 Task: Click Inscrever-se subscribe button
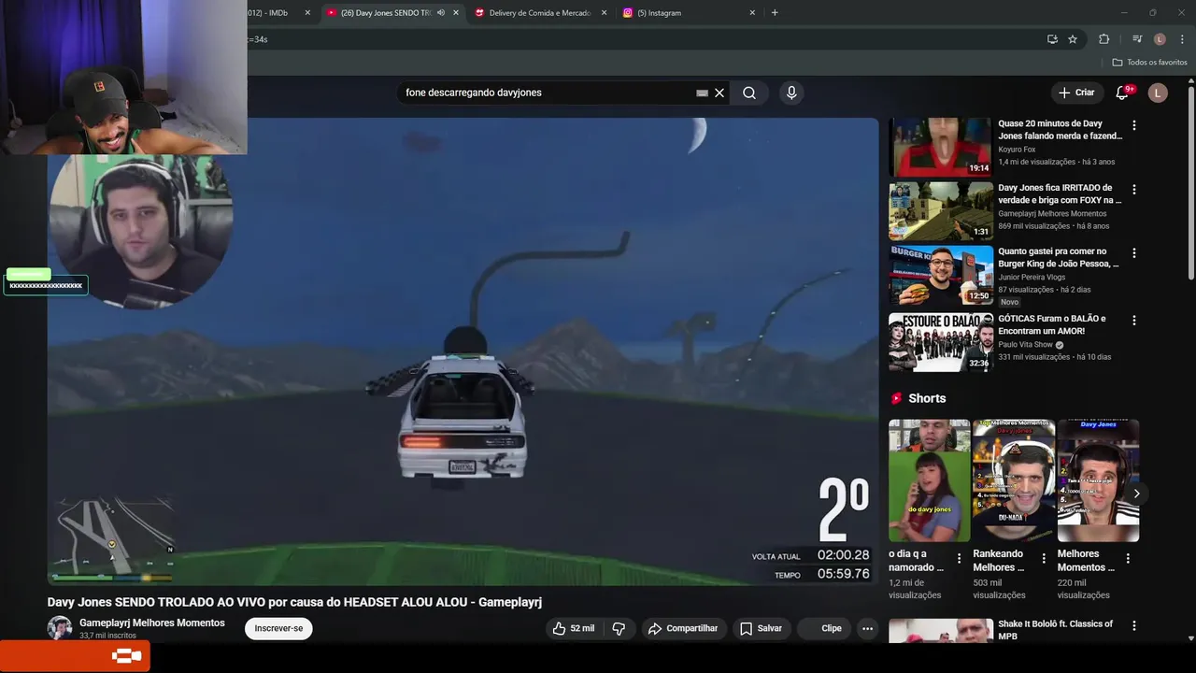[278, 628]
